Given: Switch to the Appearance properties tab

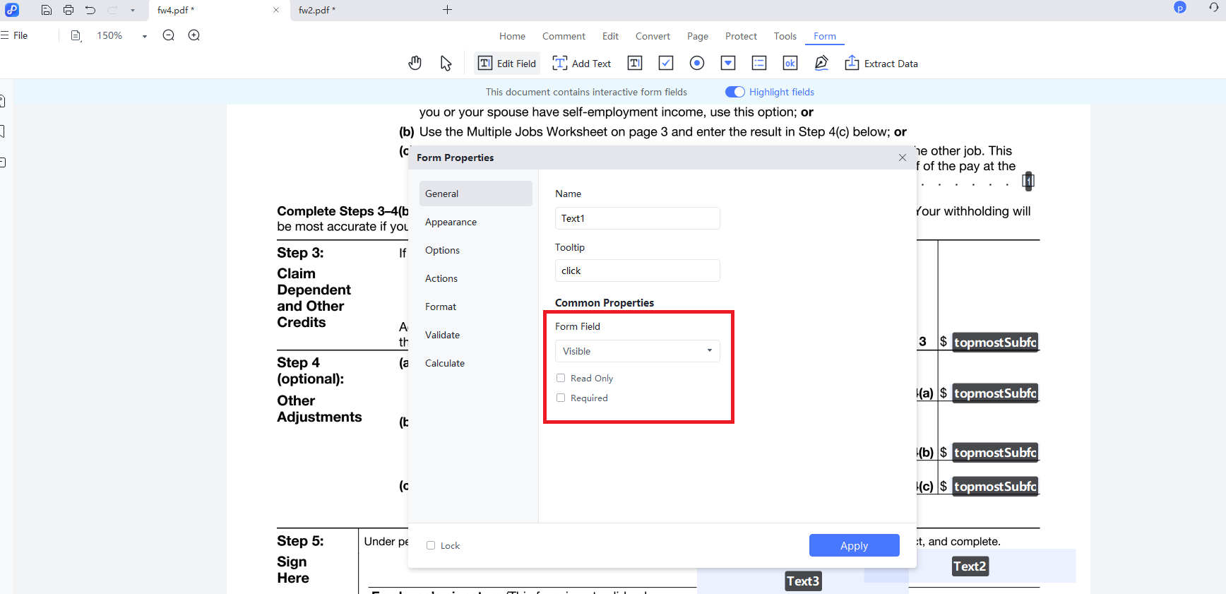Looking at the screenshot, I should (x=451, y=222).
